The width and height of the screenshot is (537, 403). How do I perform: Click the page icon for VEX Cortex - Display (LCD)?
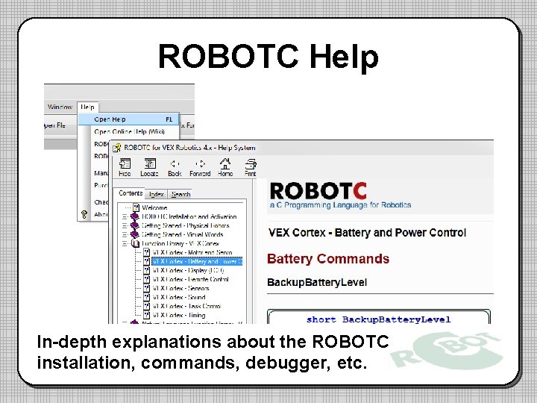[x=147, y=270]
